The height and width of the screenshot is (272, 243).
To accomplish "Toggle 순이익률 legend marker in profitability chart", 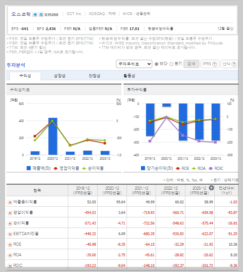I will 84,168.
